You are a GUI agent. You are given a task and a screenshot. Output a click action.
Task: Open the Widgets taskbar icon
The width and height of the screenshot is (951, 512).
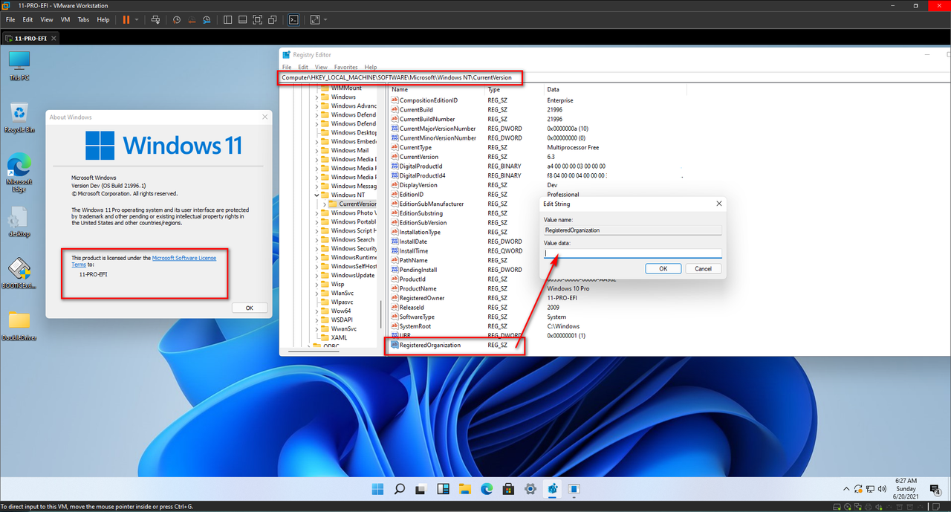click(443, 489)
